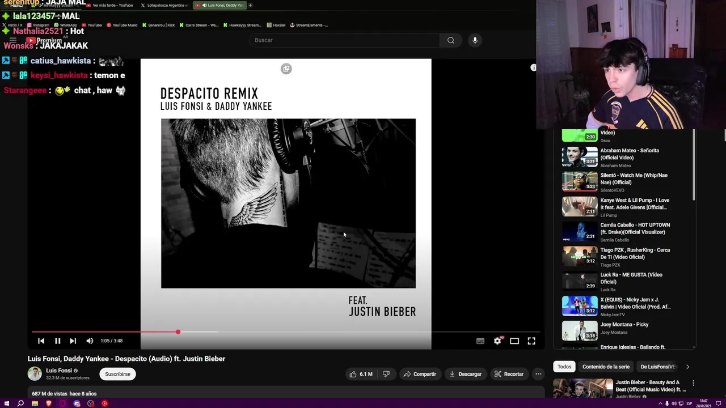Switch to theater mode

point(514,341)
